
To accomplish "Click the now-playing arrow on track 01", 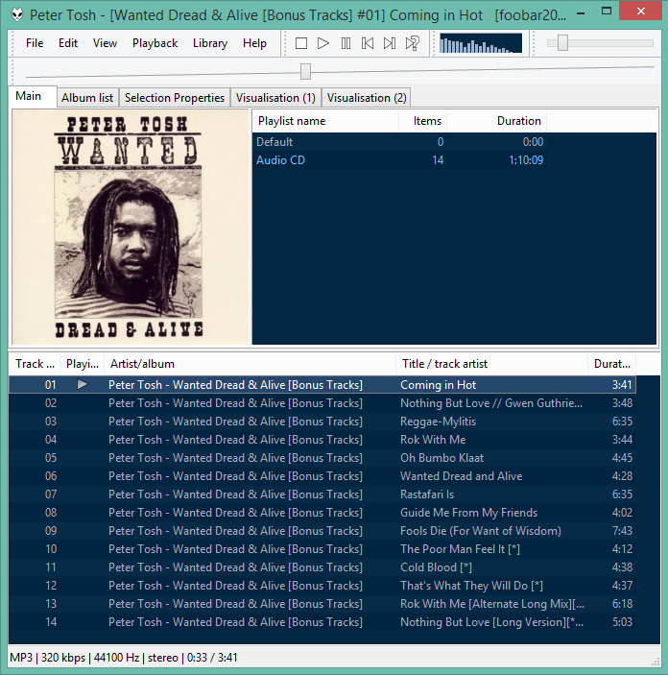I will [x=82, y=384].
